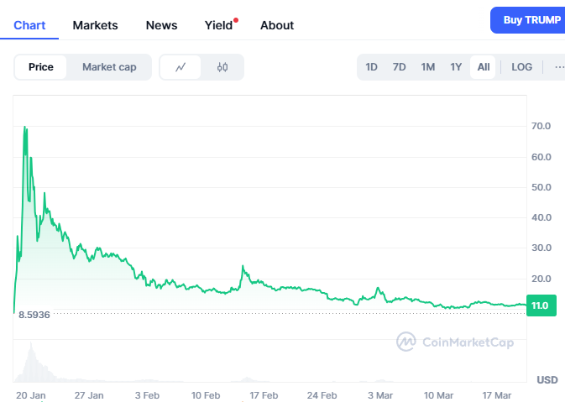Set chart range to All
The height and width of the screenshot is (402, 565).
(x=484, y=67)
